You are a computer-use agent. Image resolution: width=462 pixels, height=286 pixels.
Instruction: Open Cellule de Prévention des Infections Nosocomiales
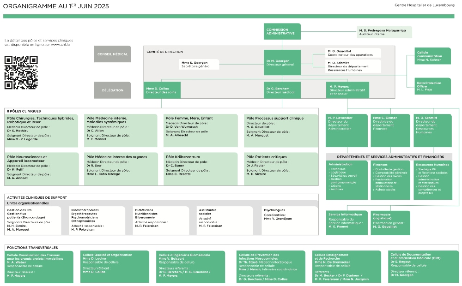(x=271, y=267)
